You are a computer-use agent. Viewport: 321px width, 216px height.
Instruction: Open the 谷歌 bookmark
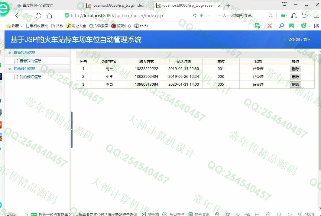pos(57,26)
